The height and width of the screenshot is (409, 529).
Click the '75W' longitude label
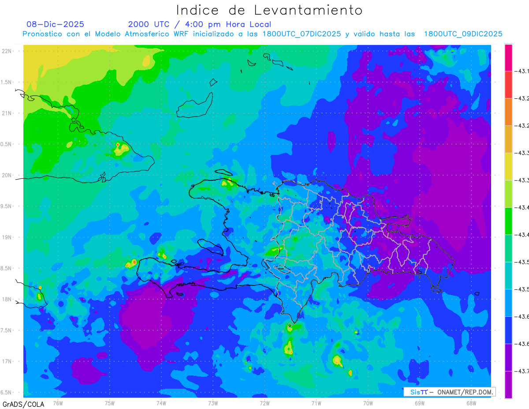[x=110, y=403]
